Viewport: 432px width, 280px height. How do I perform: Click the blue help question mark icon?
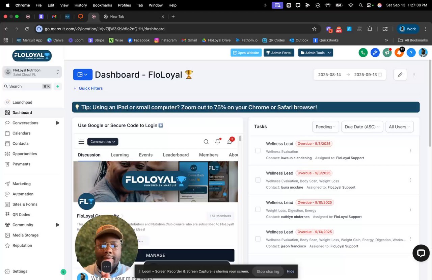click(x=411, y=53)
